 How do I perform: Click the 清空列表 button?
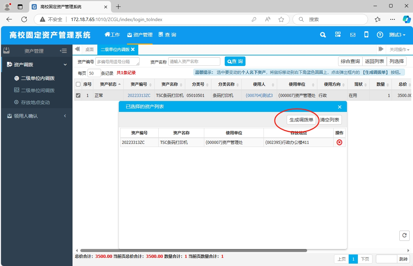[330, 120]
